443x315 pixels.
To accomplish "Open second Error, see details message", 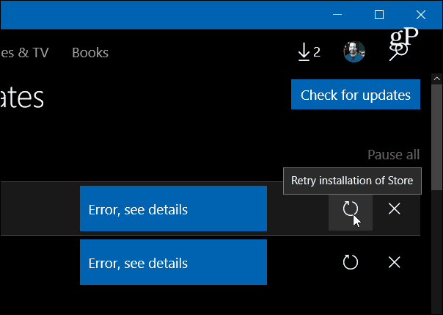I will (174, 262).
